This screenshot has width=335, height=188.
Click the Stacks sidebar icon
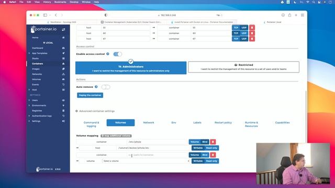63,58
